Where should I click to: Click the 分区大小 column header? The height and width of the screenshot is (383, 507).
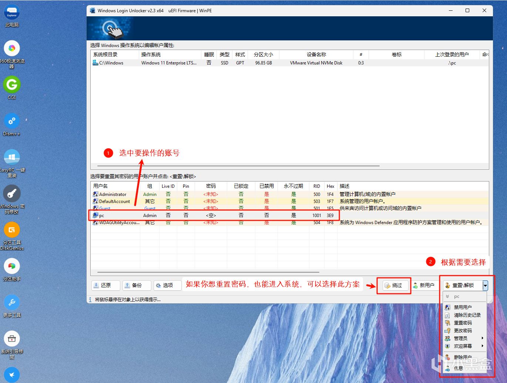point(263,54)
